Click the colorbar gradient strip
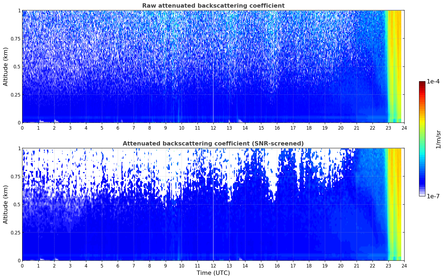The width and height of the screenshot is (444, 279). tap(422, 139)
